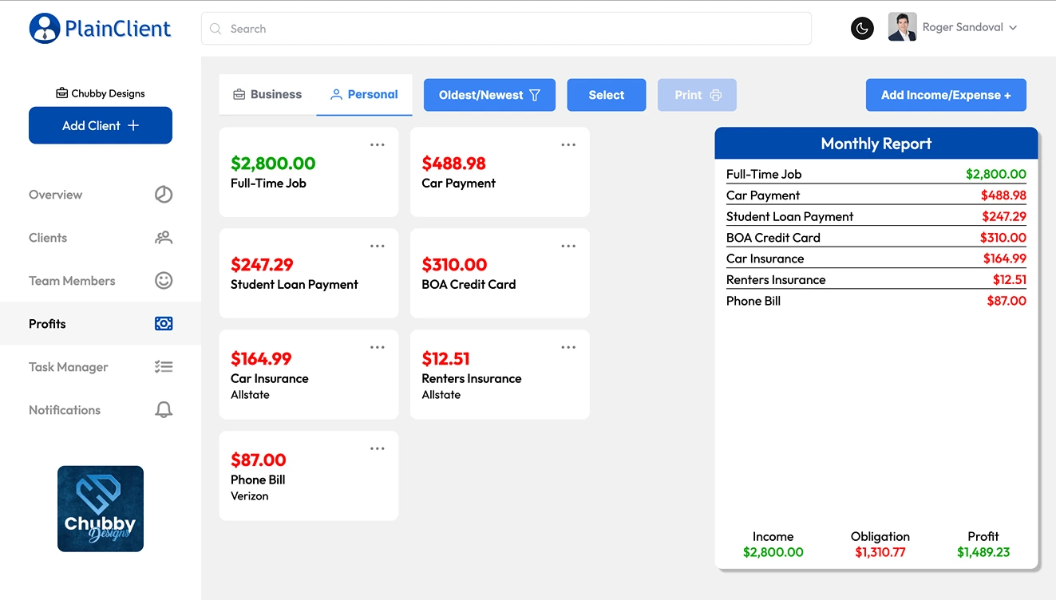Click the Add Client button
The height and width of the screenshot is (600, 1056).
[x=100, y=125]
